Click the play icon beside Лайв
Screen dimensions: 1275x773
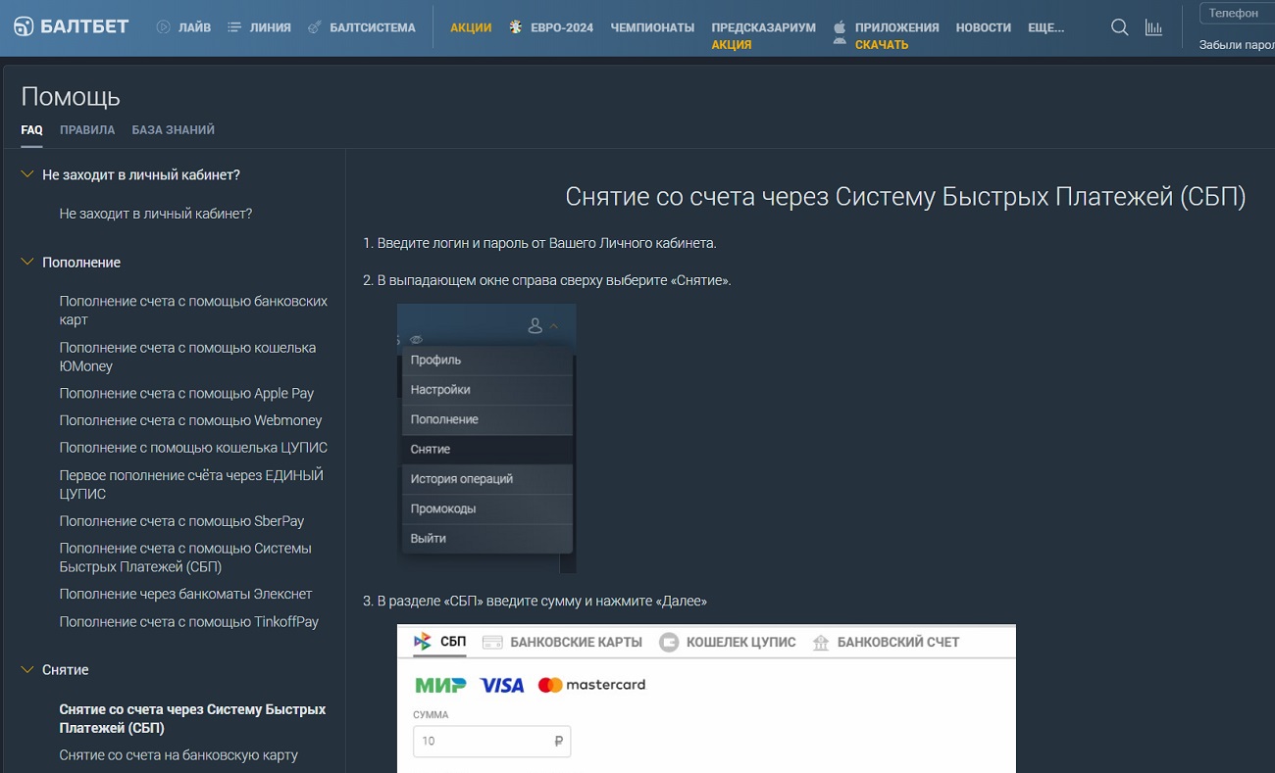(x=164, y=27)
